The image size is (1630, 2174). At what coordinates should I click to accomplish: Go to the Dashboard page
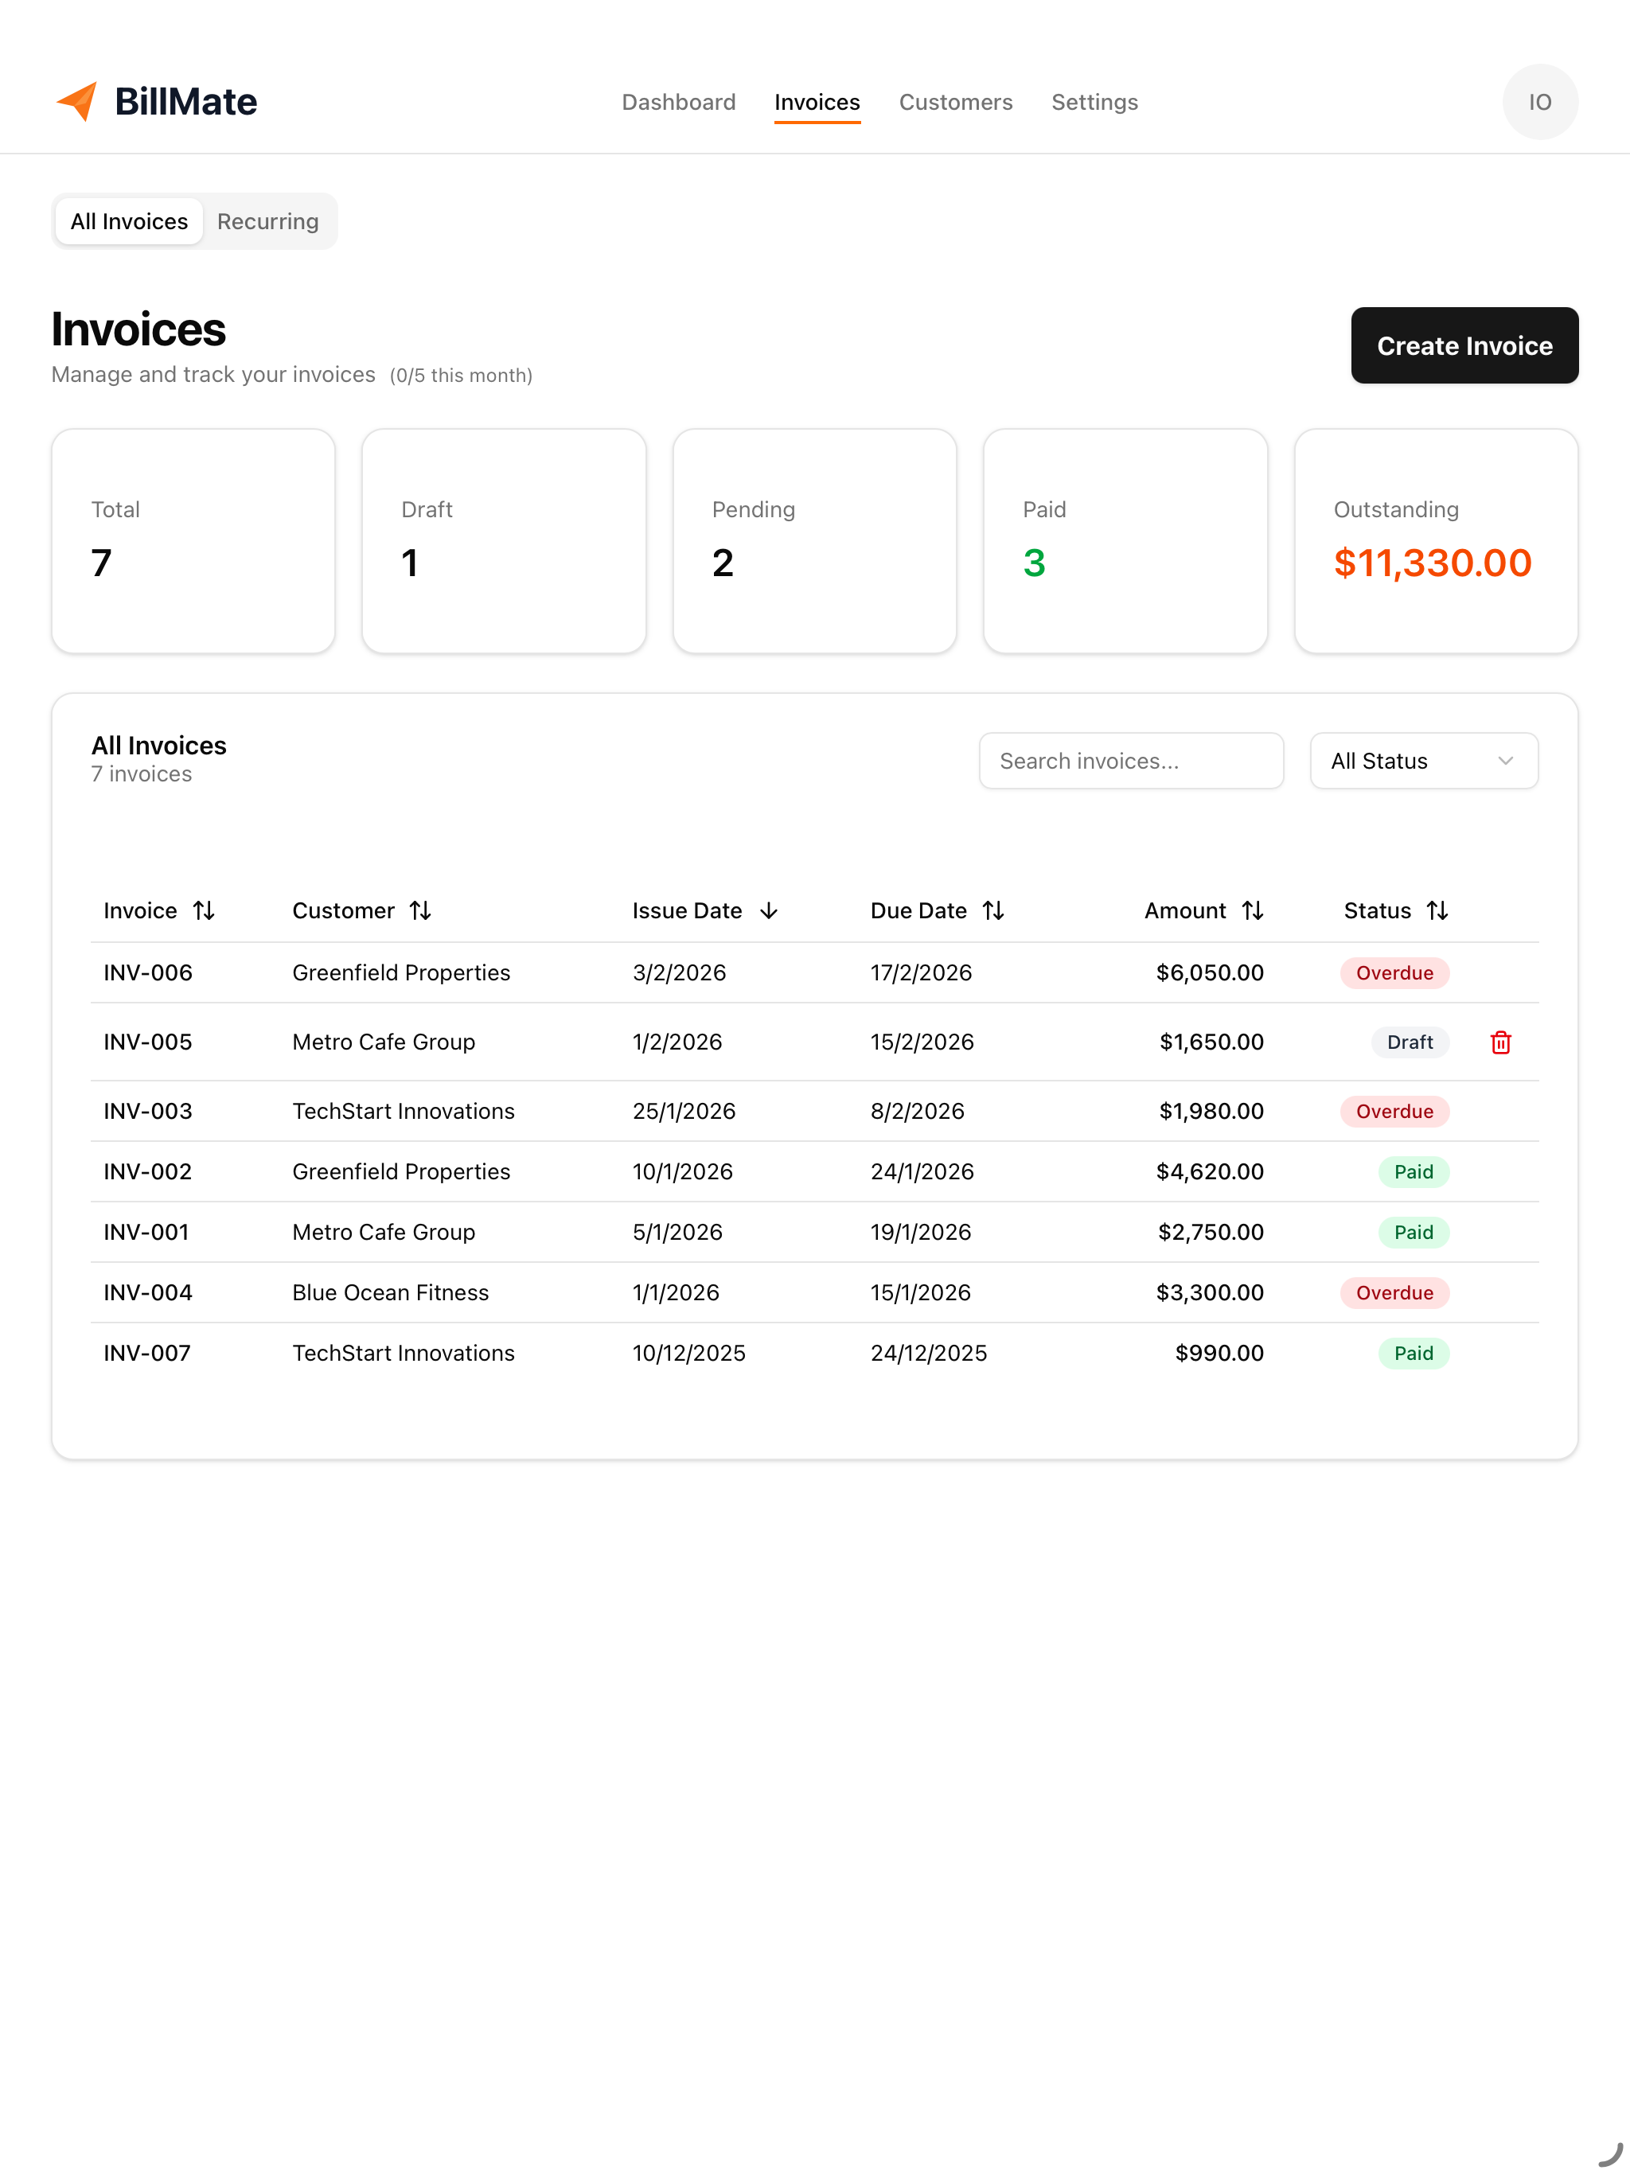[678, 101]
